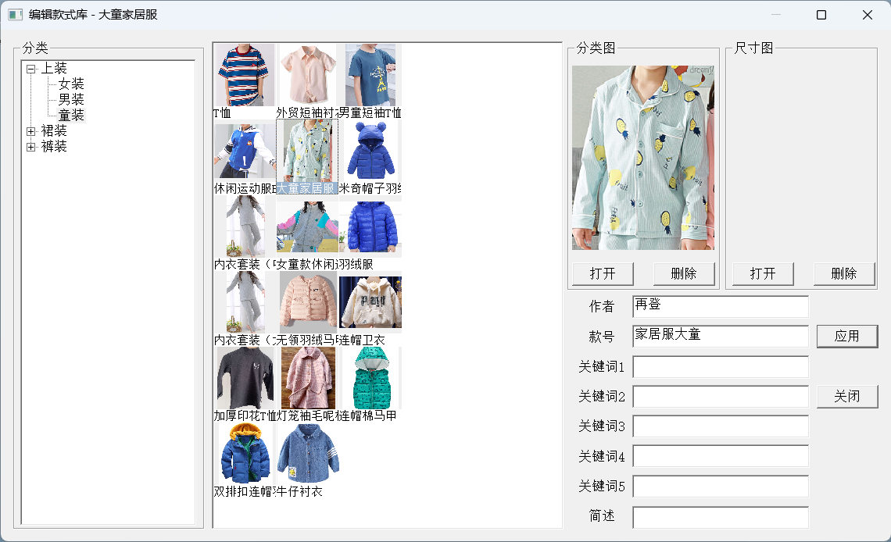Select the green 连帽棉马甲 vest thumbnail
Viewport: 891px width, 542px height.
(x=370, y=377)
